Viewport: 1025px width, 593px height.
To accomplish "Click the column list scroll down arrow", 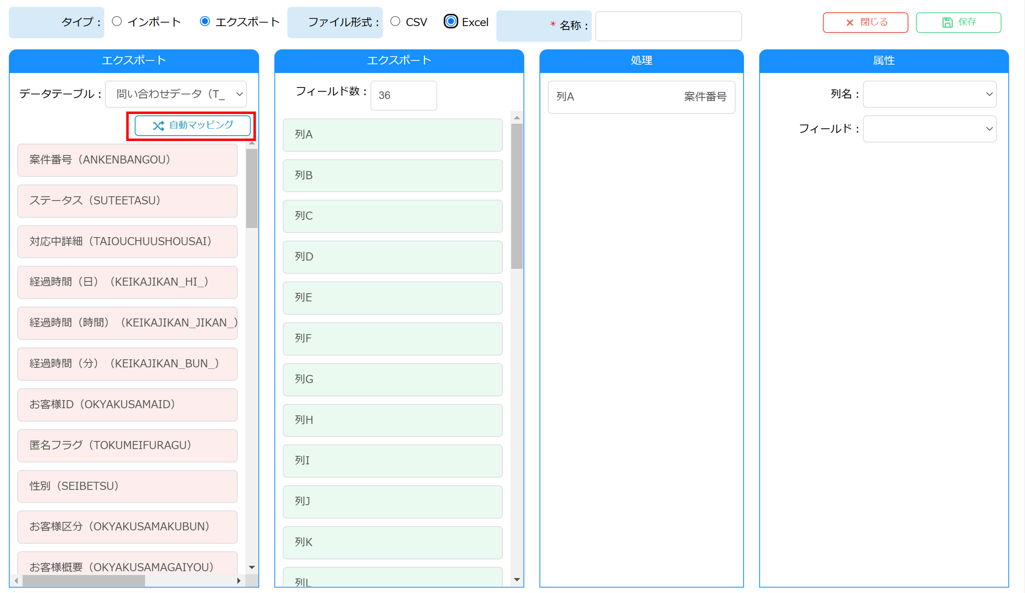I will [517, 580].
